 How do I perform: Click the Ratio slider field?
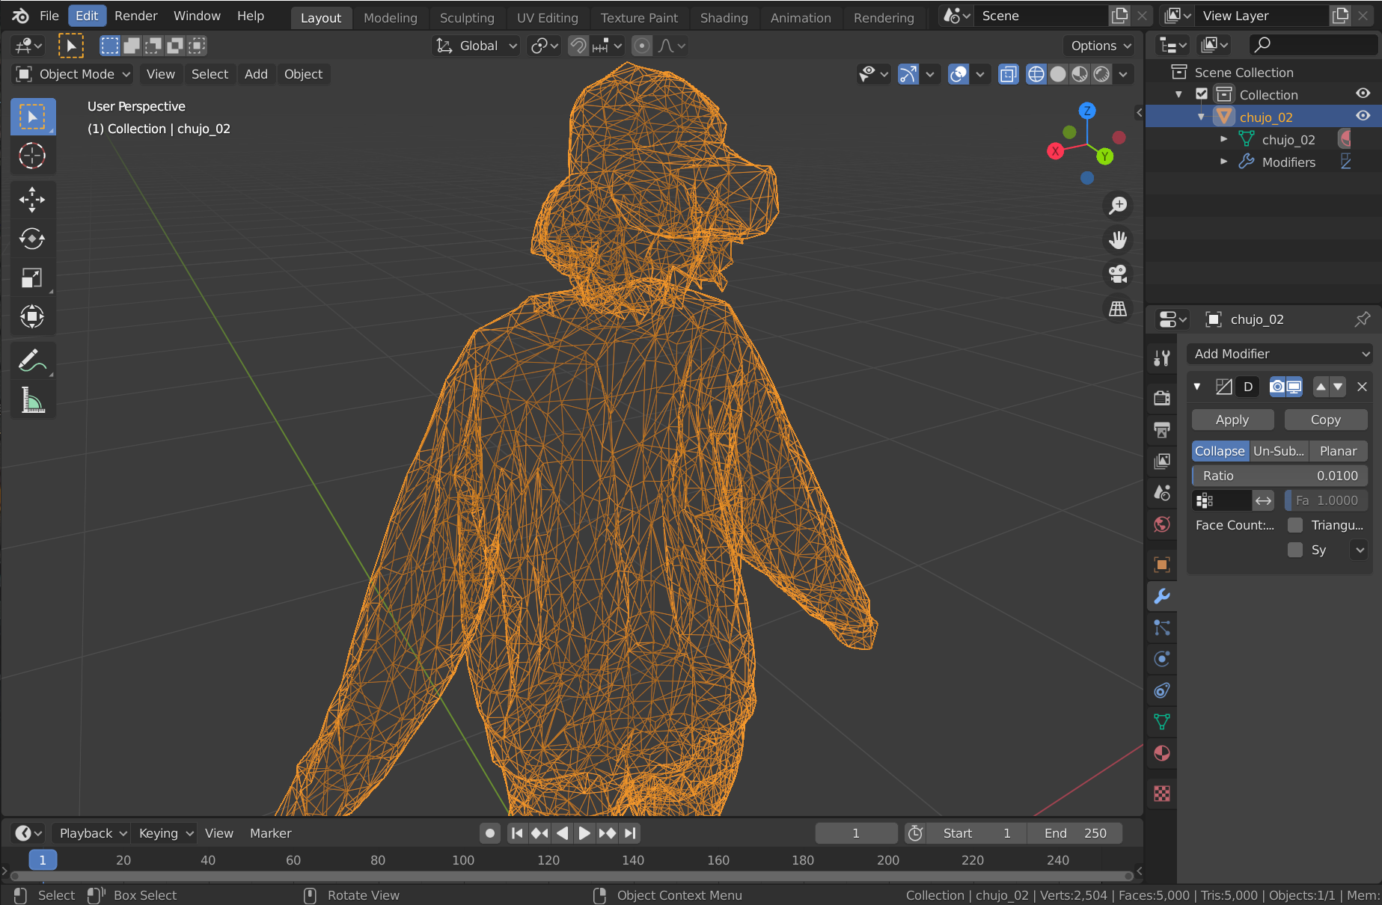[1279, 476]
